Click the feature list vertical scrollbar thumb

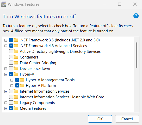(137, 55)
